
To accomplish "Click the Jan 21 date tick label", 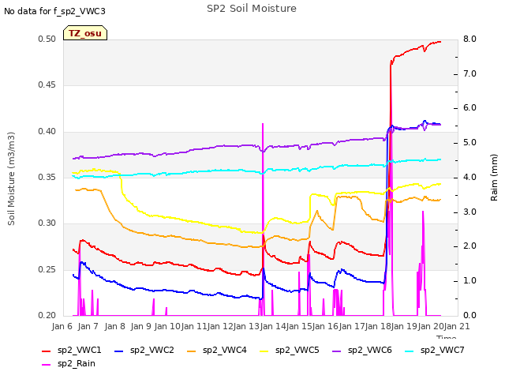I will pyautogui.click(x=457, y=326).
